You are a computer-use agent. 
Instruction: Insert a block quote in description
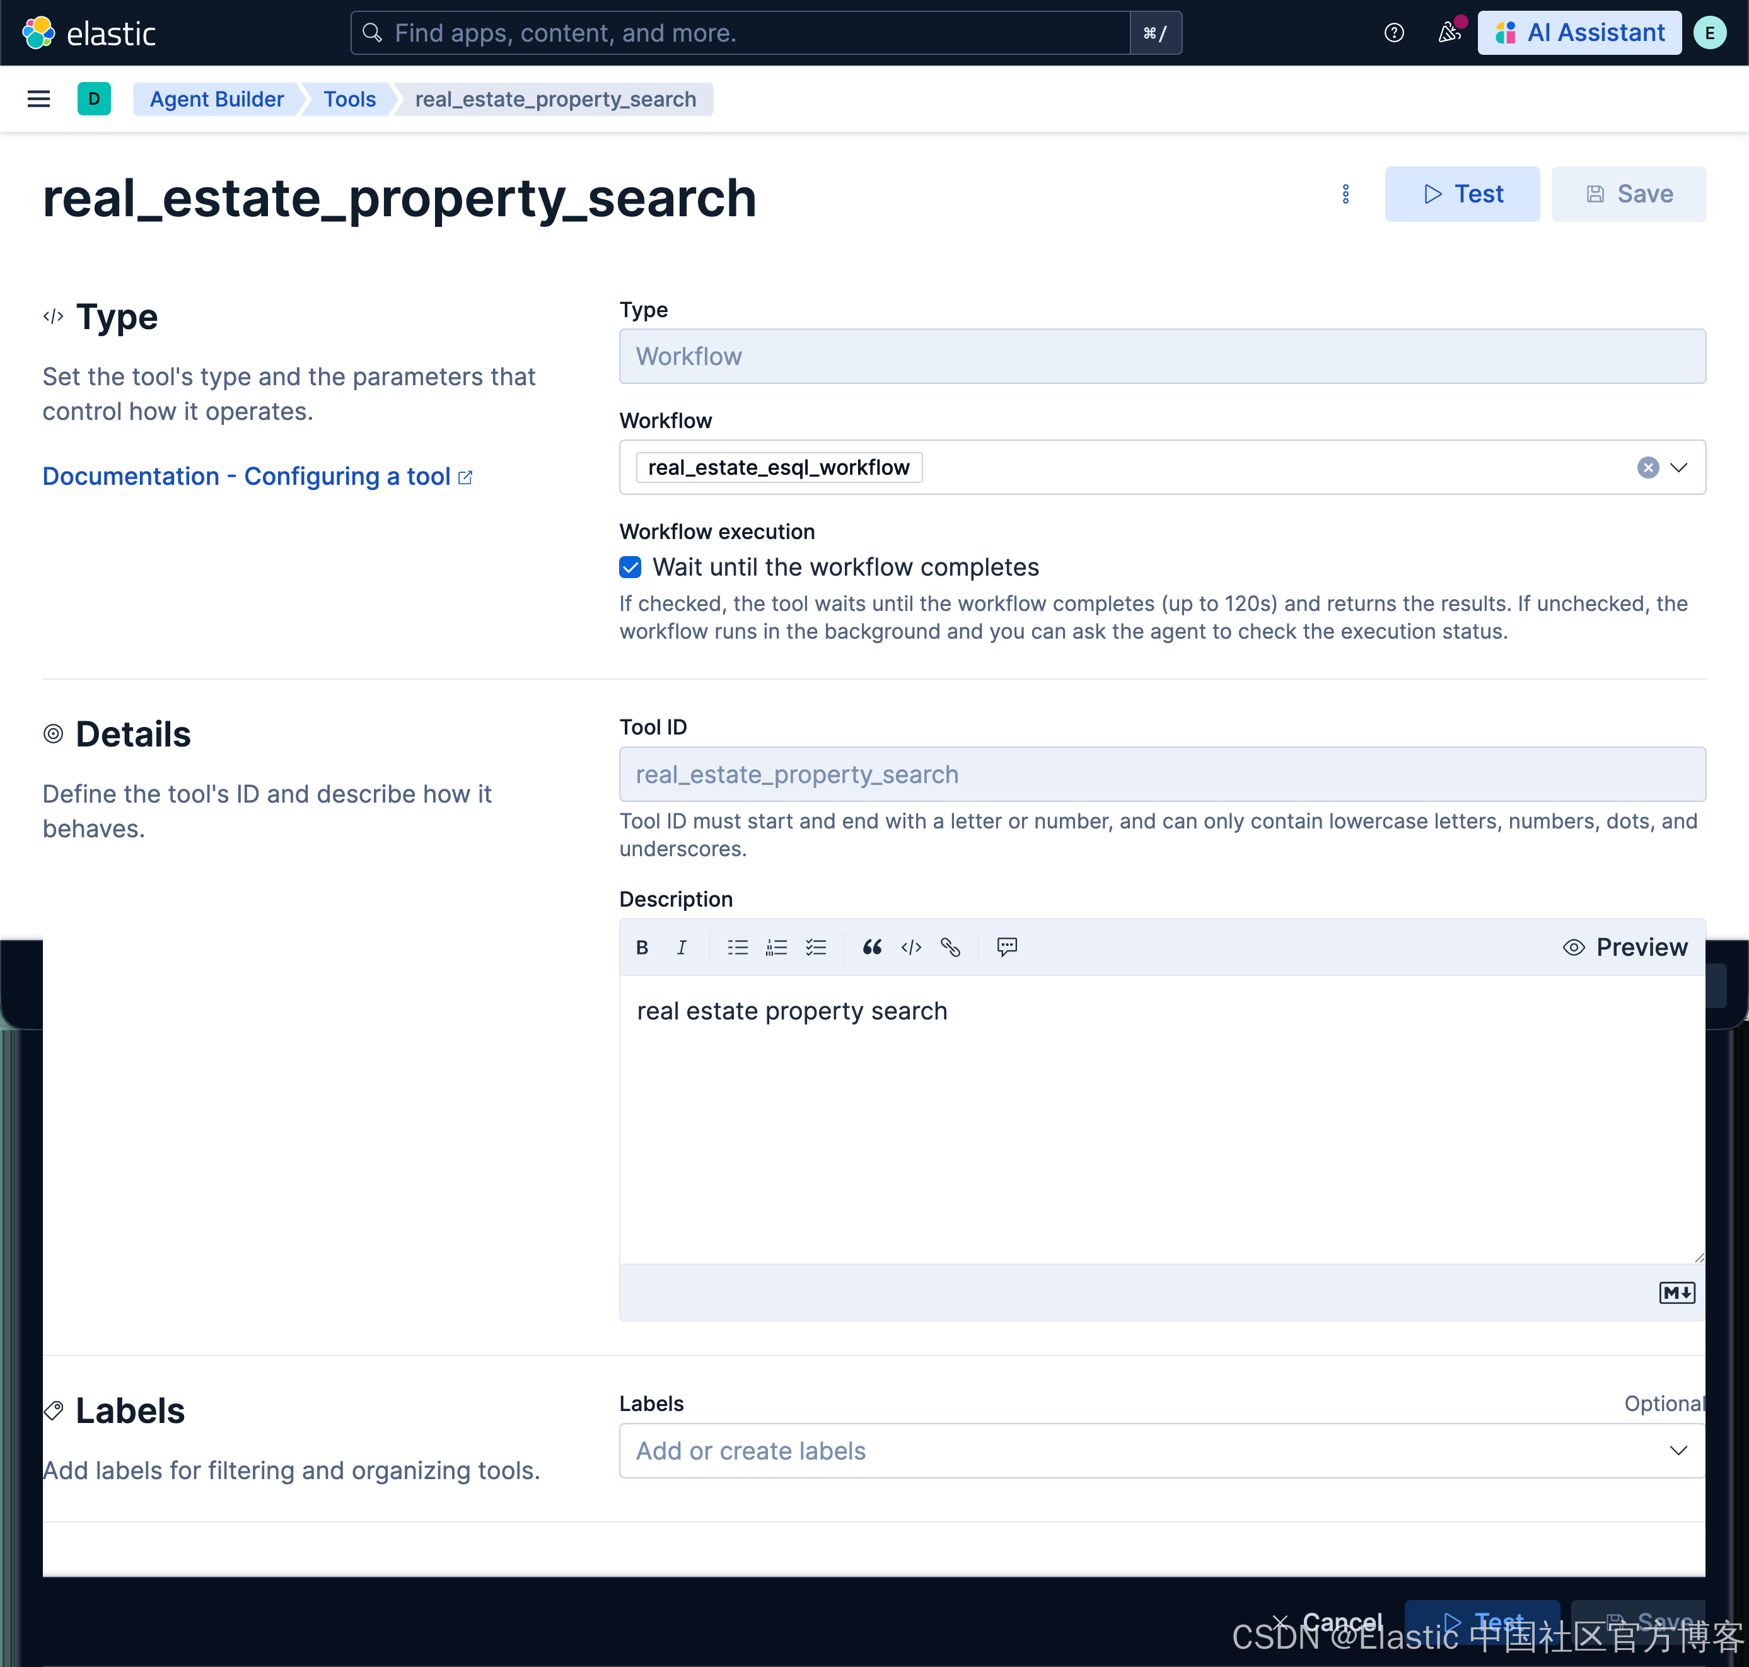click(x=872, y=947)
